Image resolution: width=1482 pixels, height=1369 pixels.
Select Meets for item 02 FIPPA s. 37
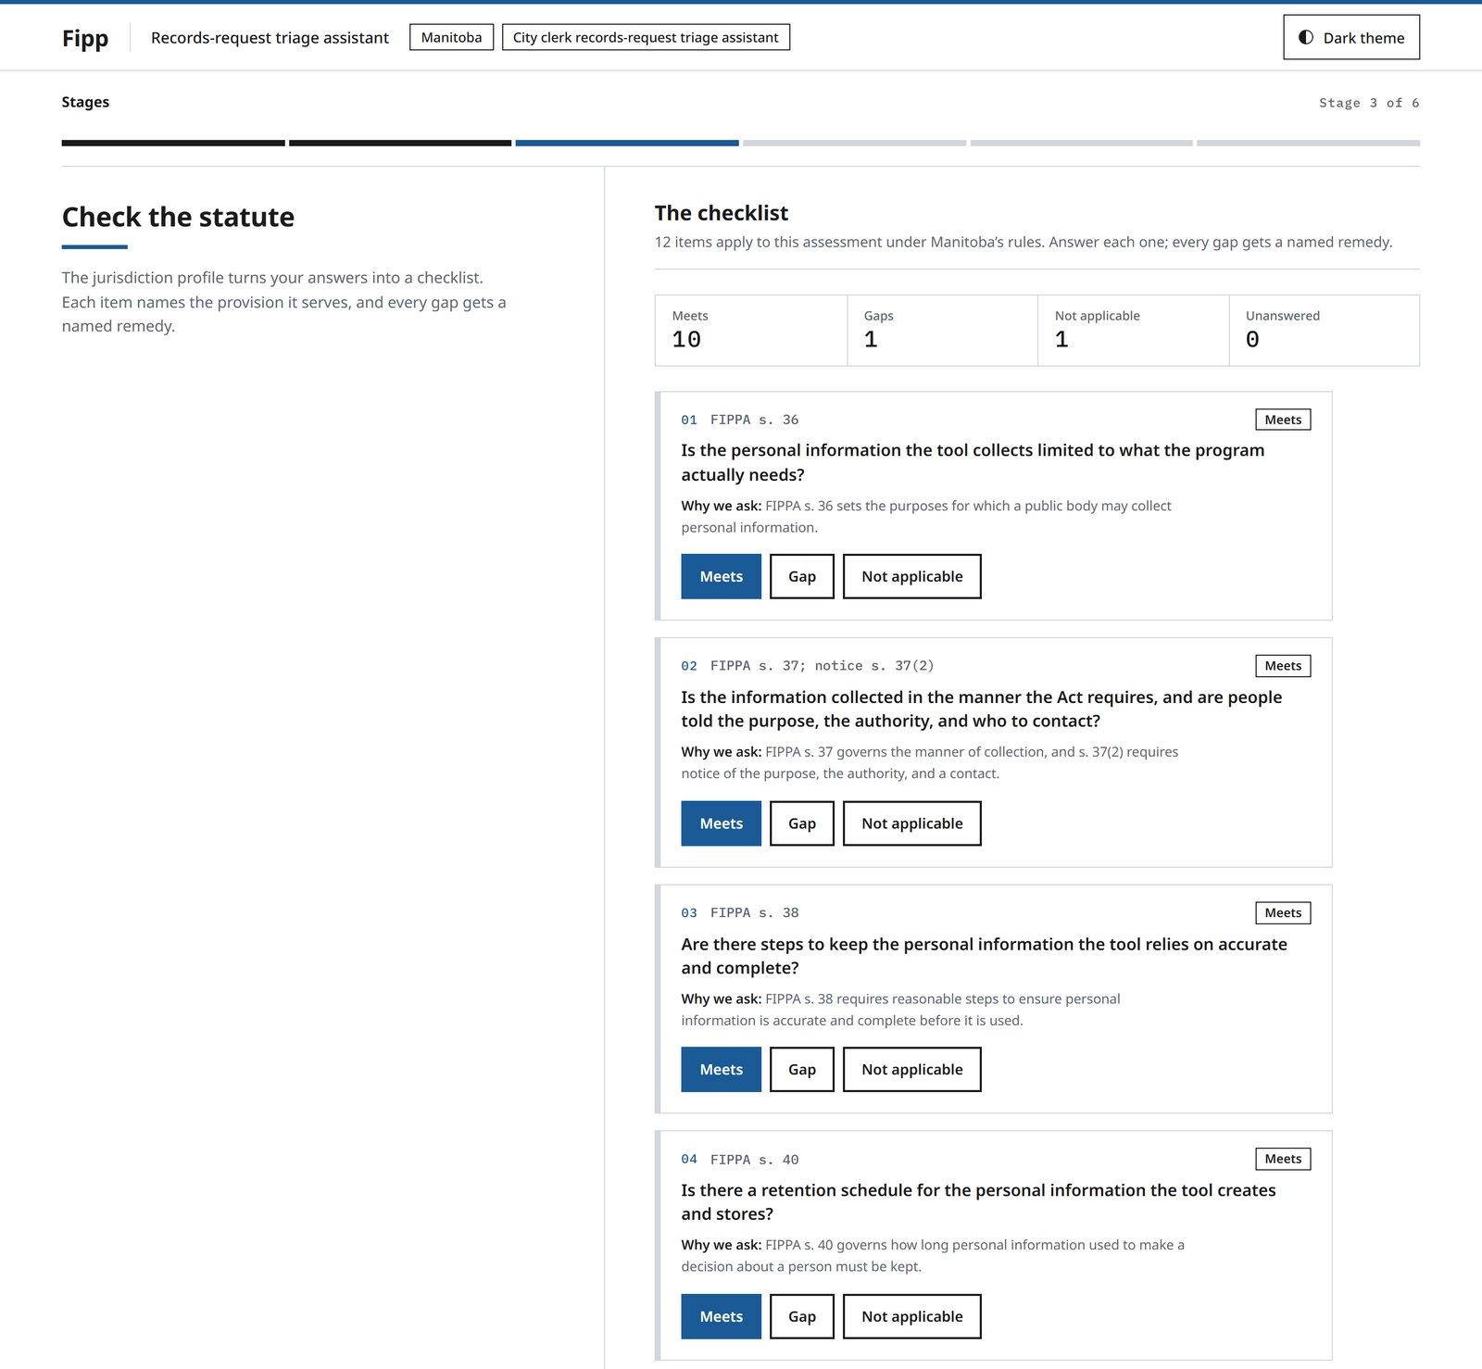point(721,823)
